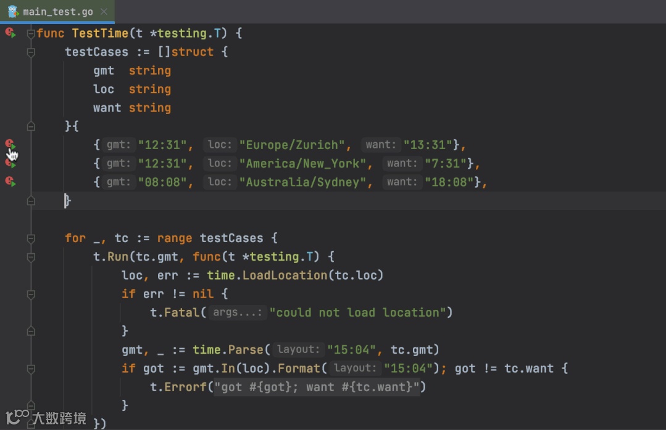The width and height of the screenshot is (666, 430).
Task: Click the Format method in gmt.In(loc)
Action: pos(299,368)
